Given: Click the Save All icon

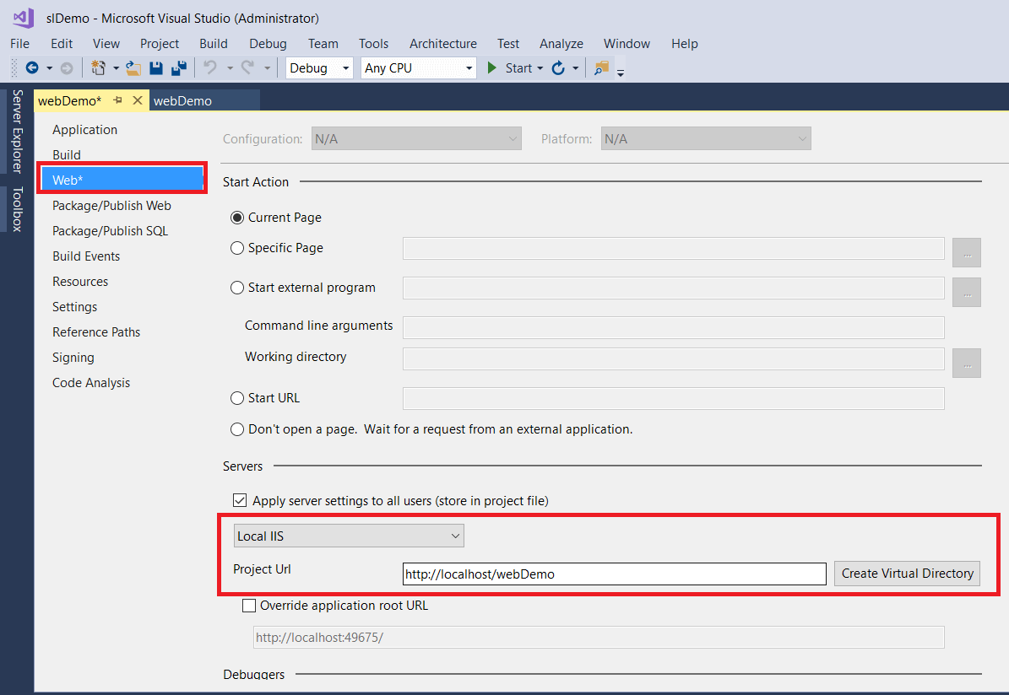Looking at the screenshot, I should (178, 67).
